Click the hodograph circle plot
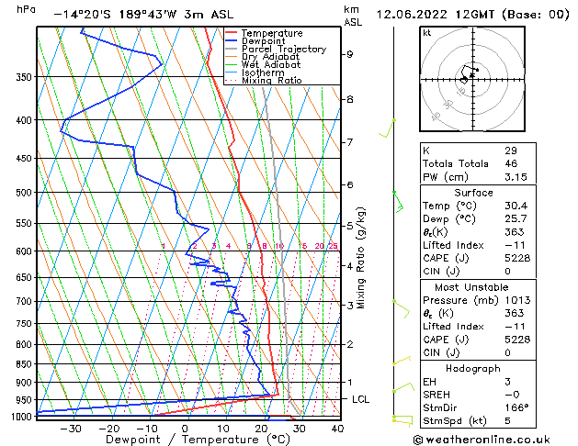This screenshot has height=446, width=578. [x=471, y=78]
